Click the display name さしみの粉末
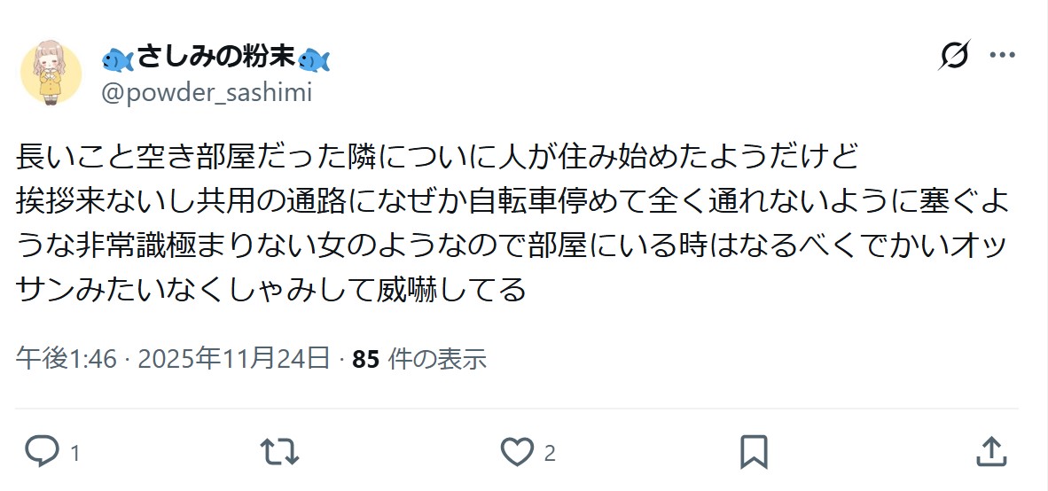The width and height of the screenshot is (1048, 491). pyautogui.click(x=215, y=58)
